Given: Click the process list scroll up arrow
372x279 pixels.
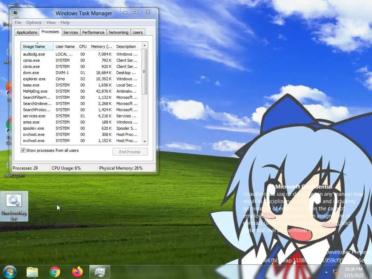Looking at the screenshot, I should pos(145,45).
